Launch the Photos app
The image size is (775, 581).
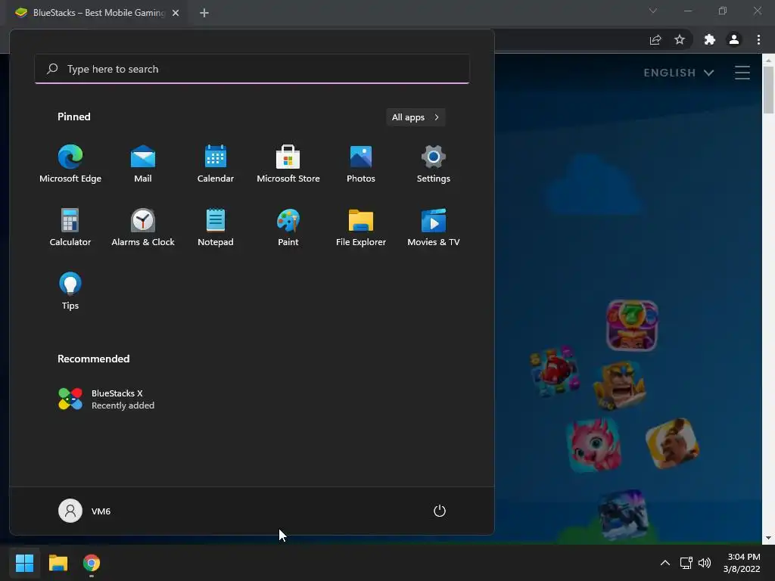tap(361, 164)
